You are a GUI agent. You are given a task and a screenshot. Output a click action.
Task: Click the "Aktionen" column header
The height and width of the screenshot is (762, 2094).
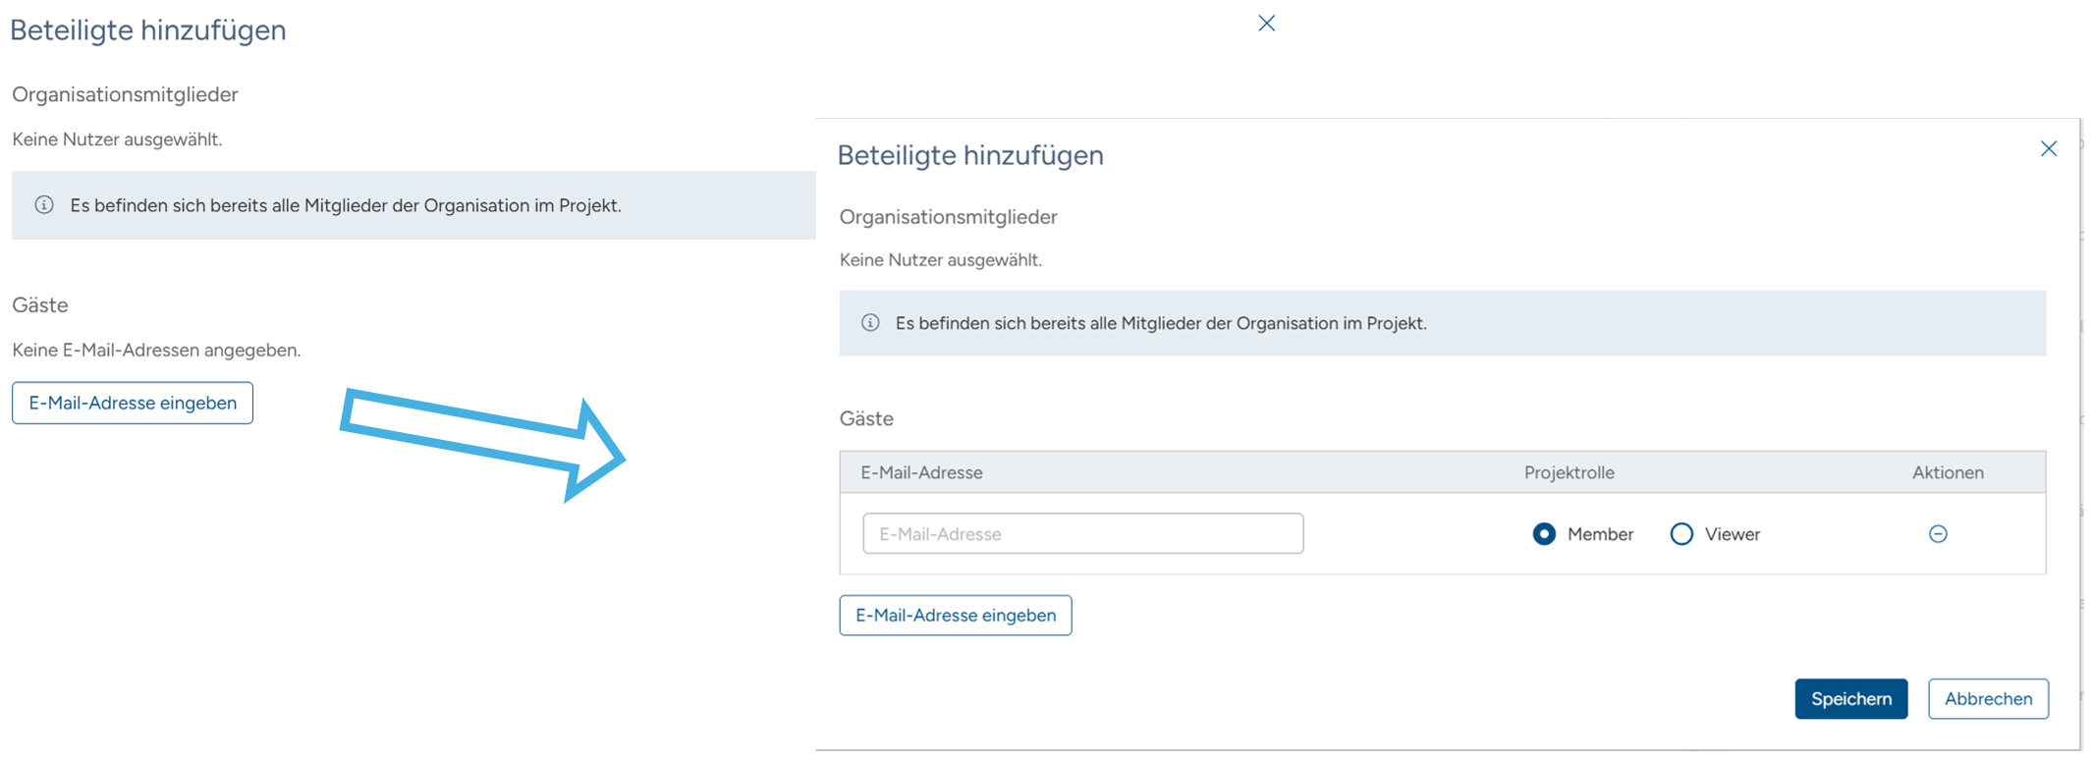(1947, 473)
